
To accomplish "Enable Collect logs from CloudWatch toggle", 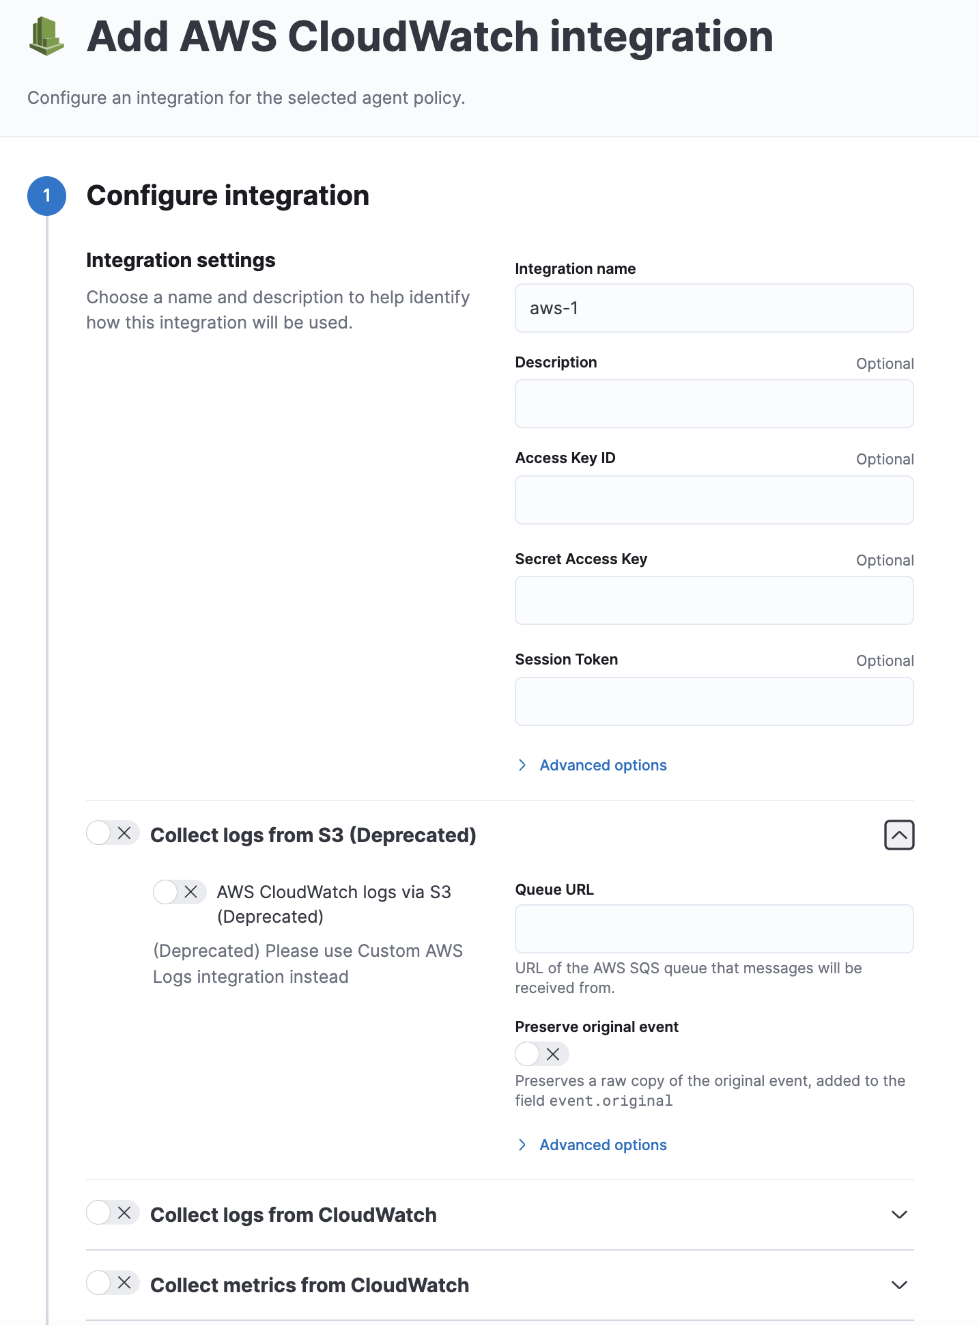I will 113,1213.
